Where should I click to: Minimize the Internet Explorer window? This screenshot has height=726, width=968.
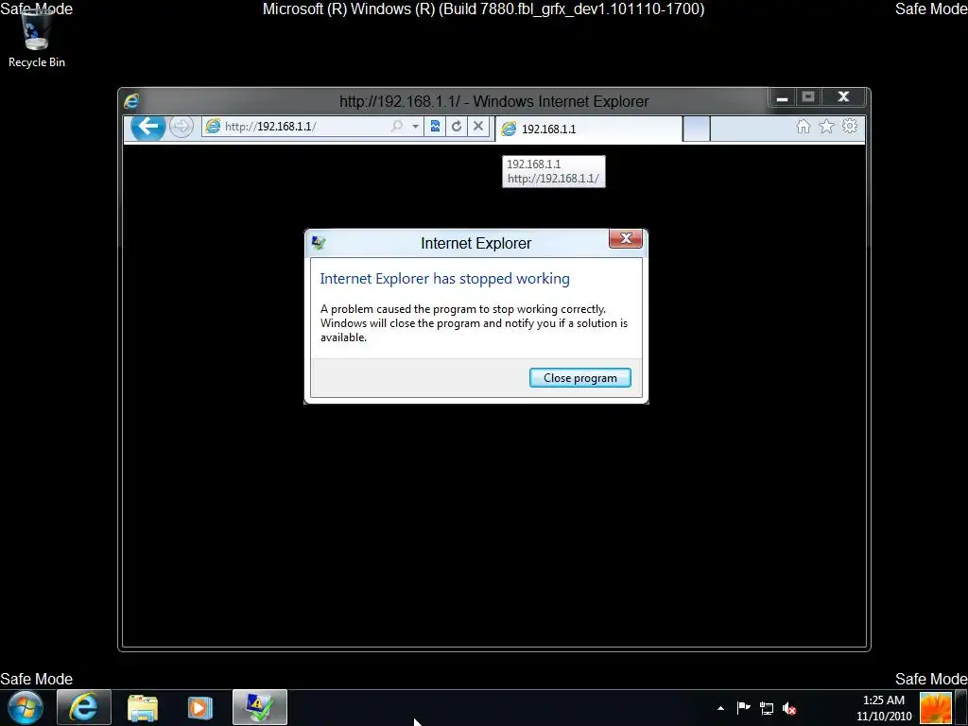[x=782, y=97]
